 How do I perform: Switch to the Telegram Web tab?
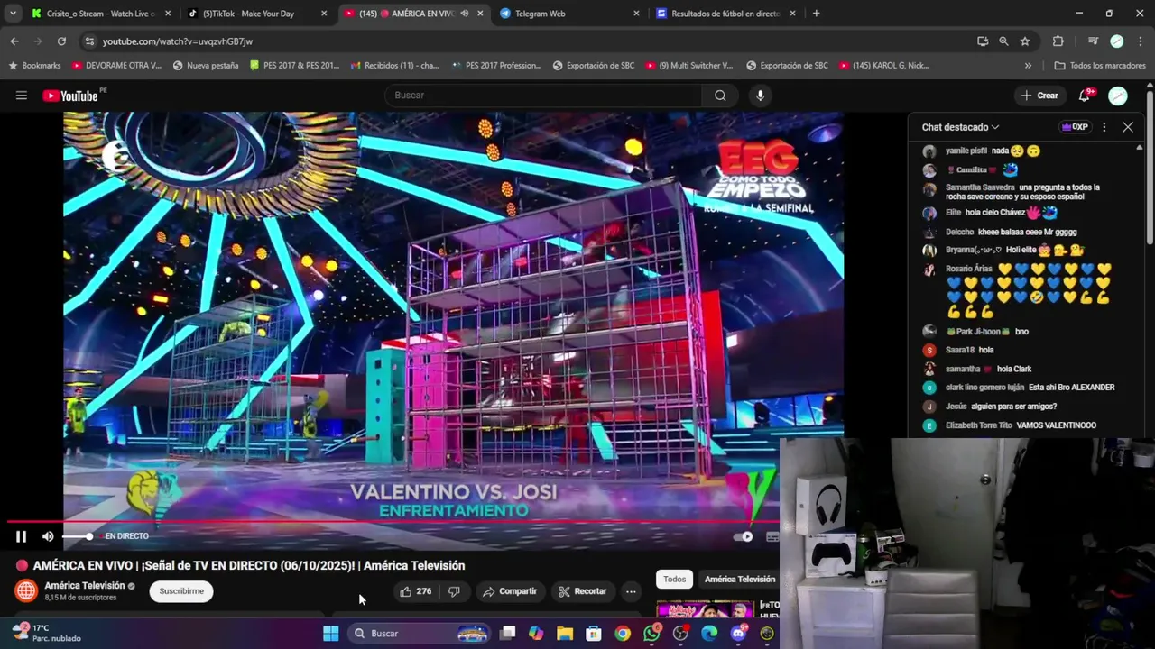point(569,14)
